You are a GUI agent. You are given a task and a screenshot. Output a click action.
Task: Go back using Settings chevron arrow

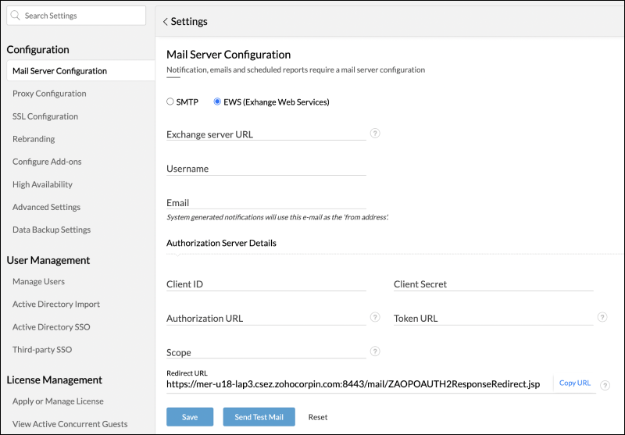click(165, 22)
